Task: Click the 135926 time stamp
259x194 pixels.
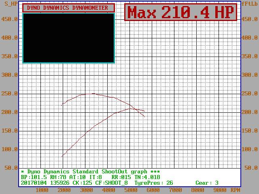Action: [x=60, y=183]
